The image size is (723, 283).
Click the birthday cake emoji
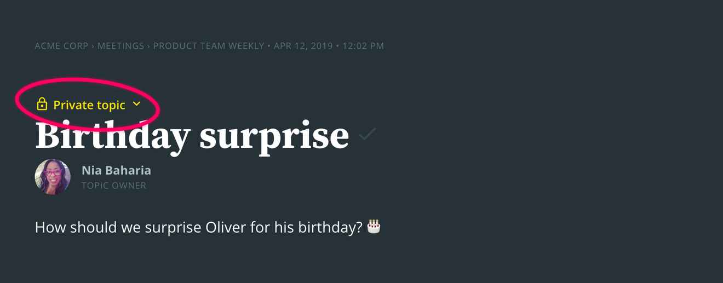[x=374, y=226]
